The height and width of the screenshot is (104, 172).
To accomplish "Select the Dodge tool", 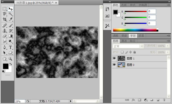I will [11, 41].
